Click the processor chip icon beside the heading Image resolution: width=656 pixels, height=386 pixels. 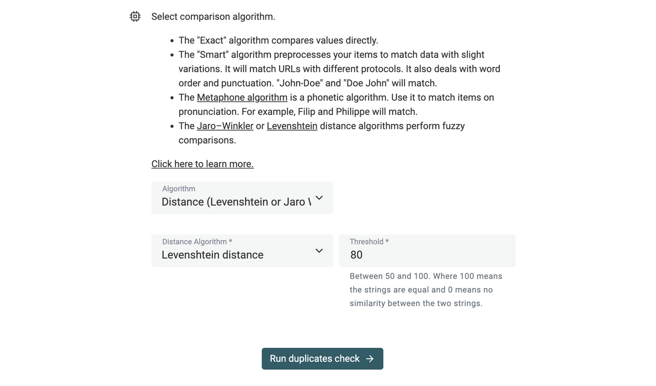[x=135, y=16]
